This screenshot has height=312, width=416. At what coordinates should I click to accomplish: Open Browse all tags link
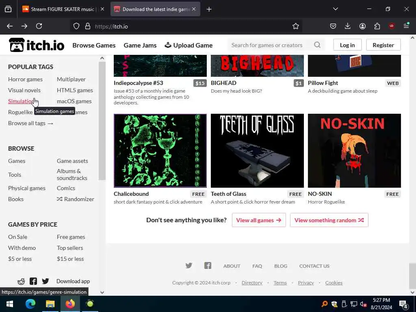(30, 123)
